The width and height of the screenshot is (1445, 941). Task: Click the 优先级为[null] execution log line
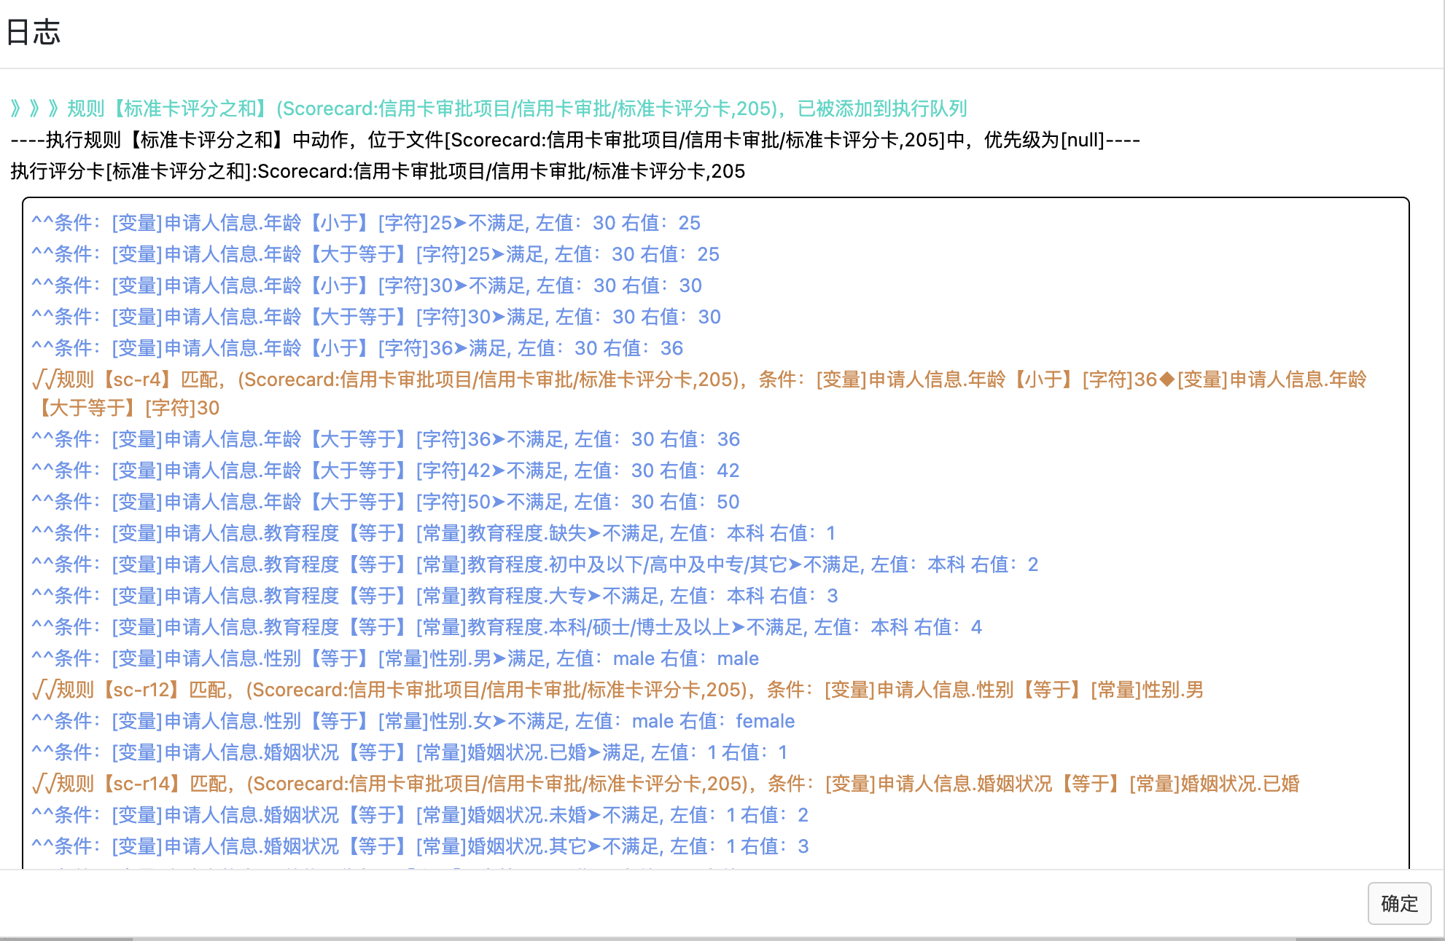(575, 140)
